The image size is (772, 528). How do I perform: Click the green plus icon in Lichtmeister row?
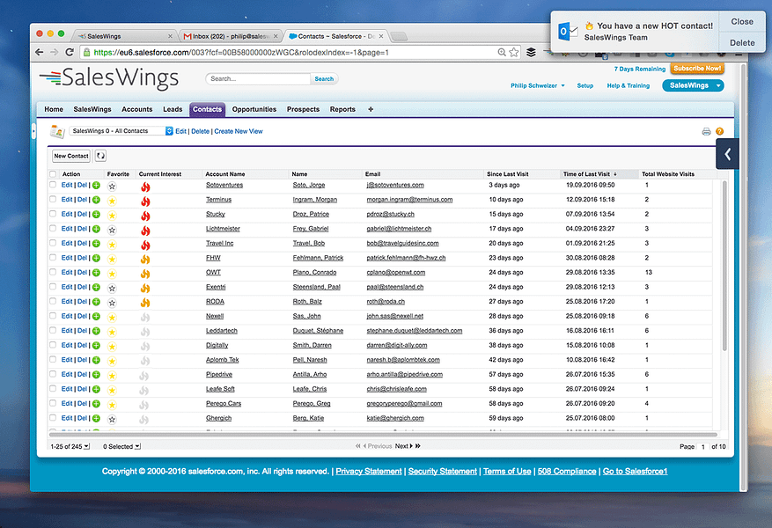[x=96, y=230]
